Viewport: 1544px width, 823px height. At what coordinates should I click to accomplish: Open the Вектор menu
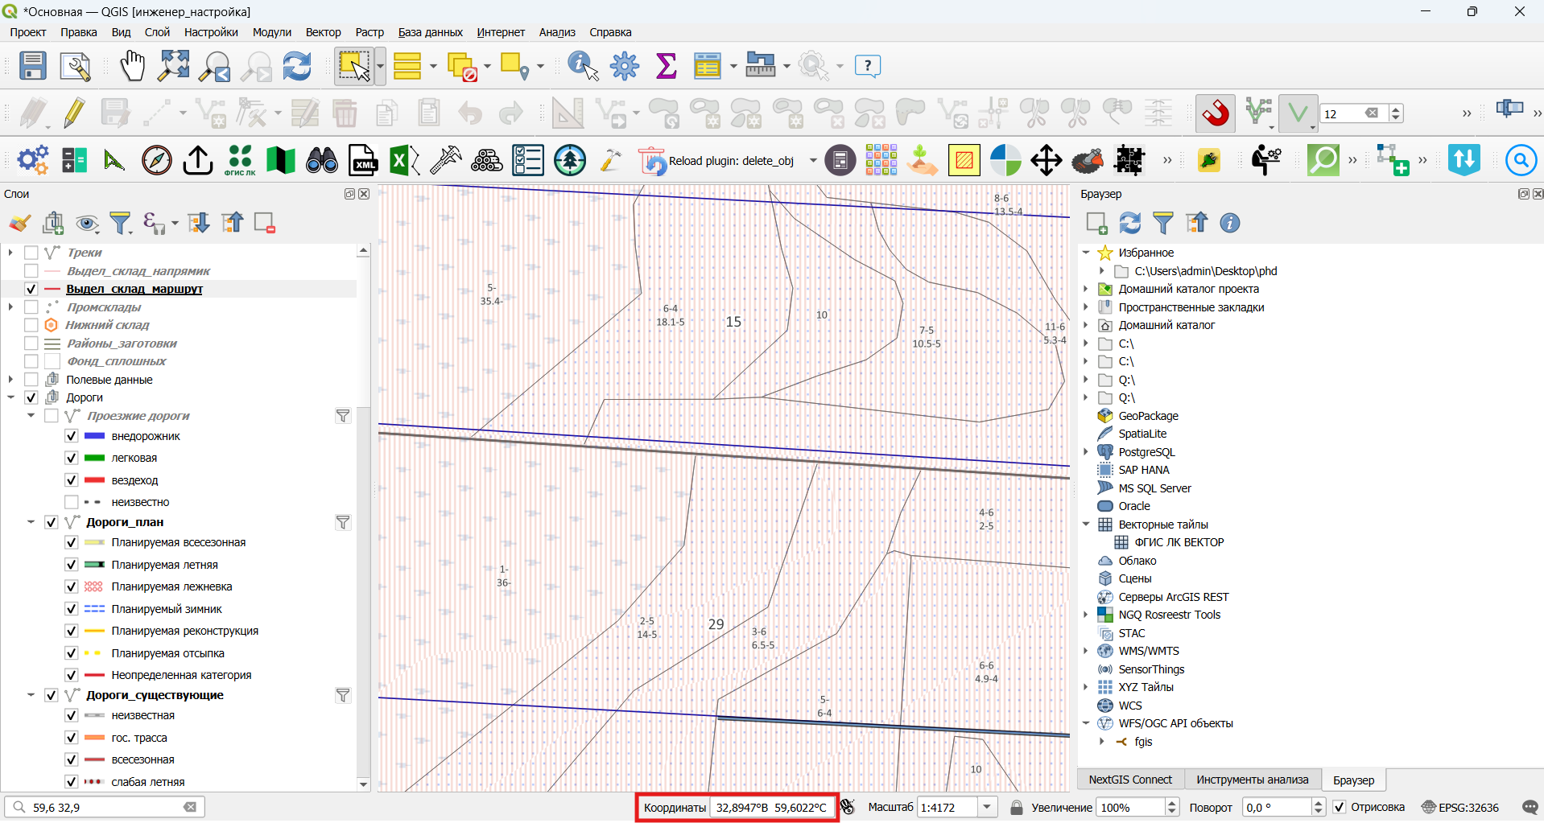pos(323,32)
